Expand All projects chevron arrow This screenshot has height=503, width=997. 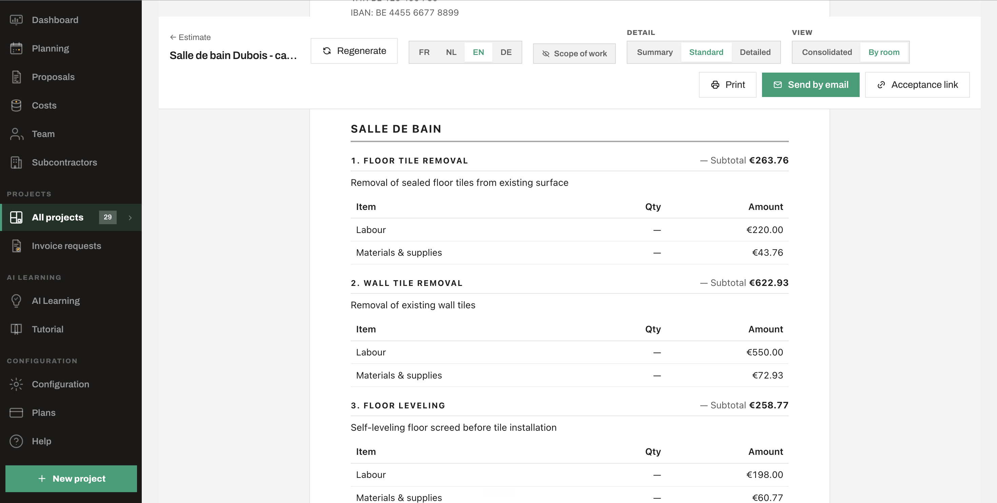point(130,218)
